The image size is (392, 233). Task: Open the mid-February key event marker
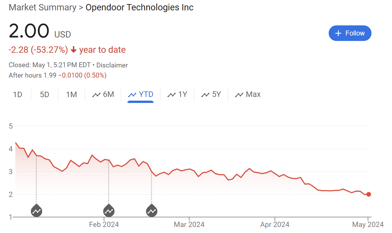coord(152,211)
